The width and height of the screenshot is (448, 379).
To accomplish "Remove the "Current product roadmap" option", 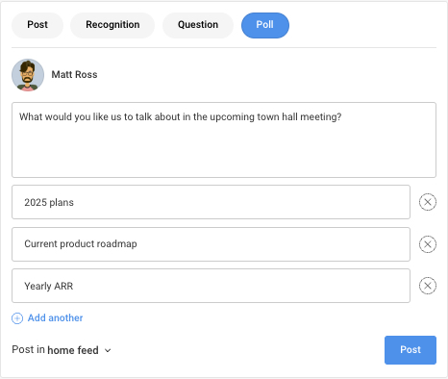I will tap(428, 244).
